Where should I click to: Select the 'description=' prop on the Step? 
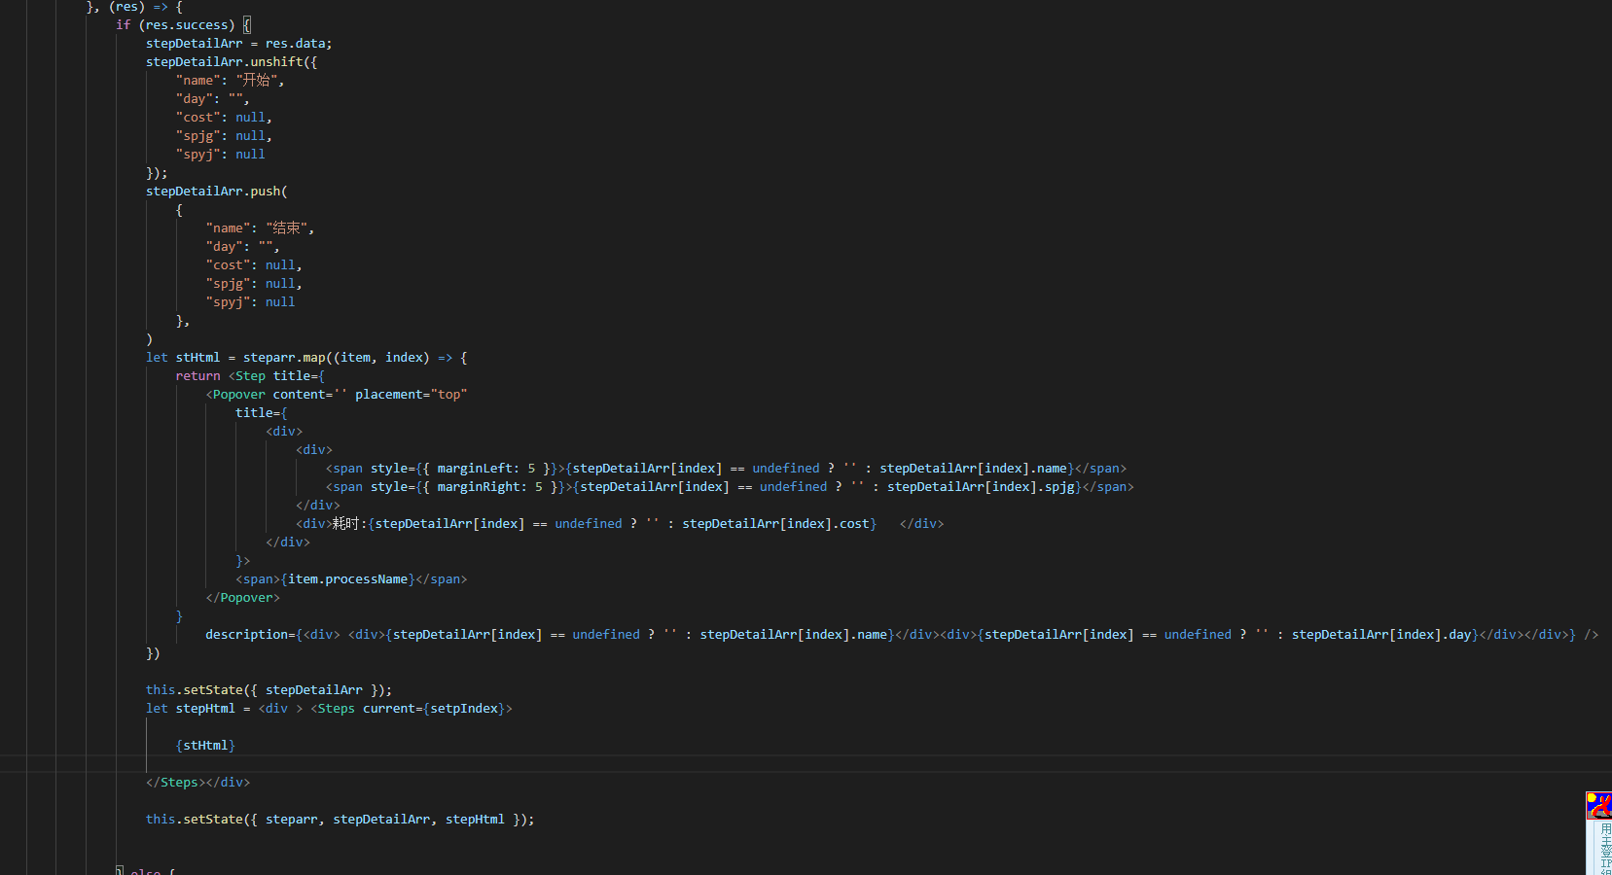pyautogui.click(x=247, y=634)
